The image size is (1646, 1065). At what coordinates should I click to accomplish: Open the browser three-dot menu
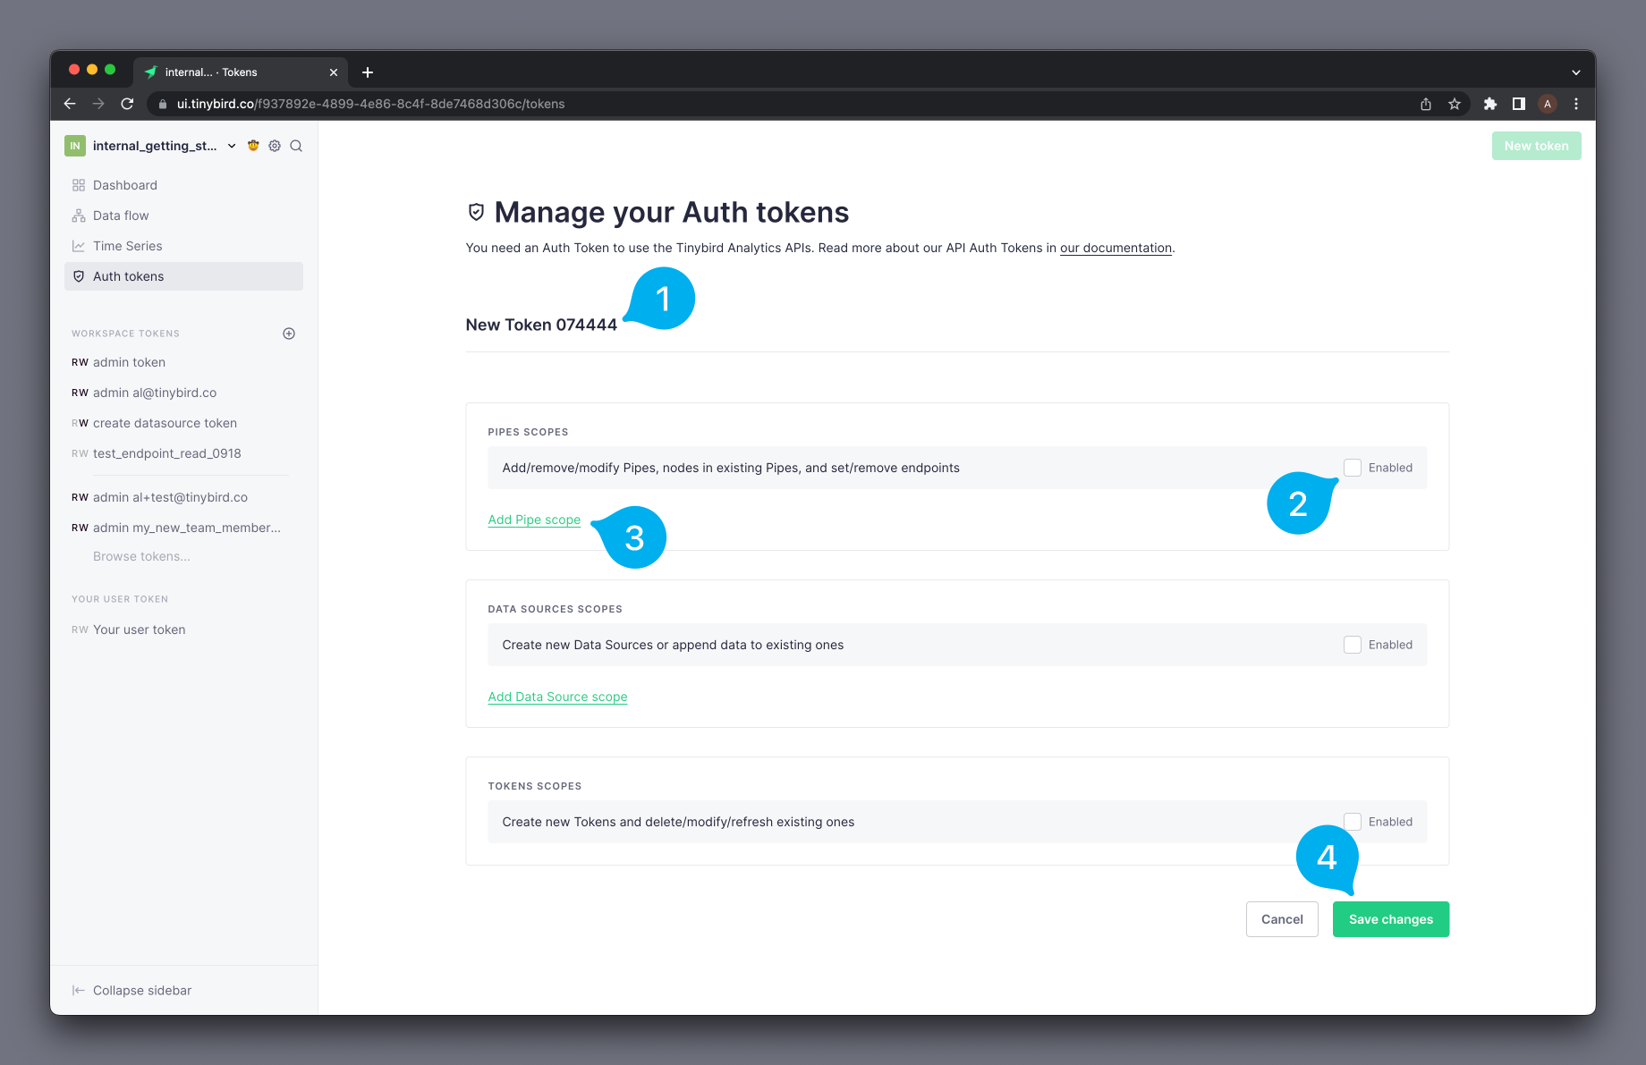click(x=1576, y=104)
